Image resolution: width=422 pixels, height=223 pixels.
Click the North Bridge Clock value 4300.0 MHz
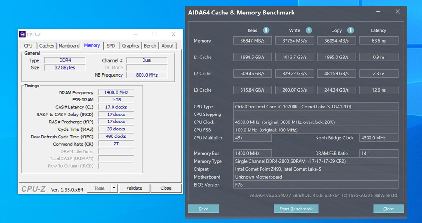[x=379, y=137]
